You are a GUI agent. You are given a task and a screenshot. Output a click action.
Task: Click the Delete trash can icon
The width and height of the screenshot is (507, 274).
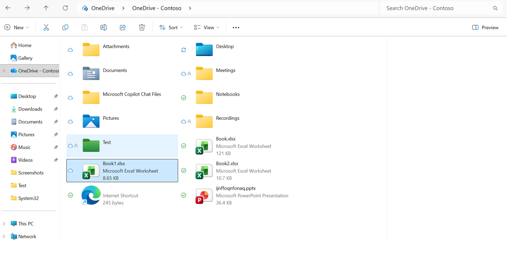pyautogui.click(x=142, y=27)
